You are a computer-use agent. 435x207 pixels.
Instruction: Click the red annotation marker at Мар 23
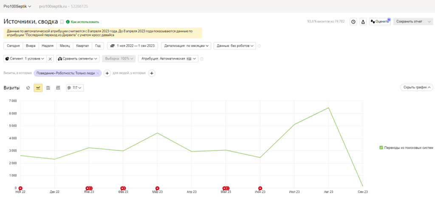coord(157,188)
